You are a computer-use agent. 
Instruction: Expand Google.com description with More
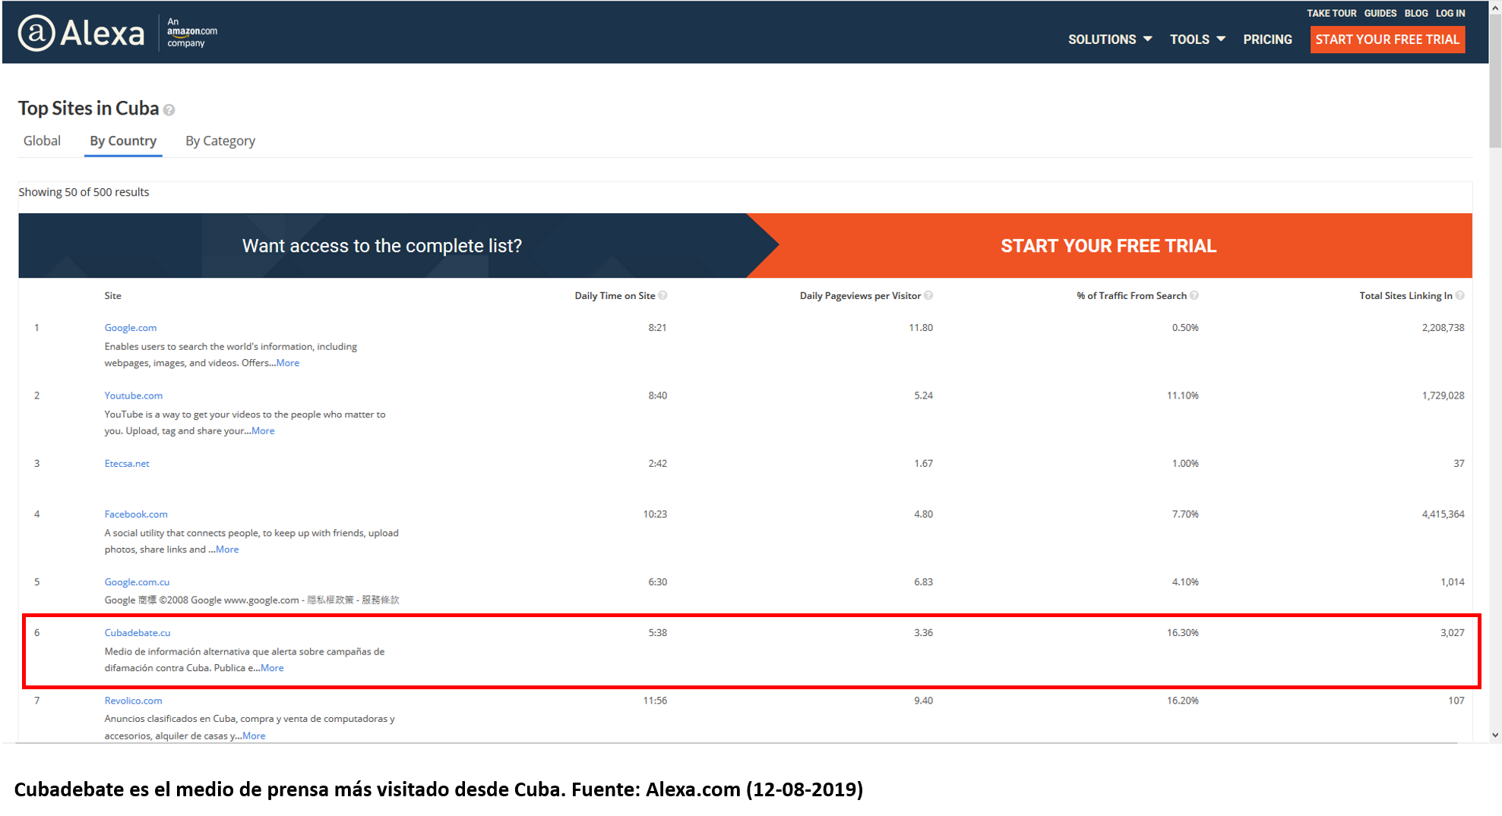click(288, 363)
